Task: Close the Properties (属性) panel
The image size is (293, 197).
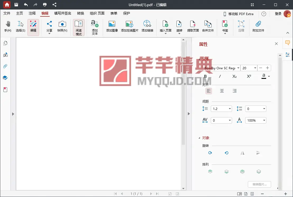Action: click(x=276, y=44)
